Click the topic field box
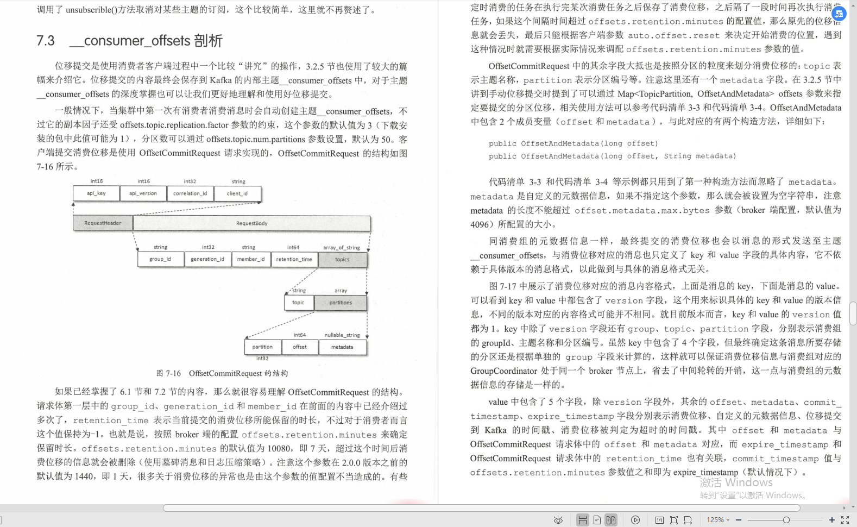This screenshot has height=527, width=857. 298,303
